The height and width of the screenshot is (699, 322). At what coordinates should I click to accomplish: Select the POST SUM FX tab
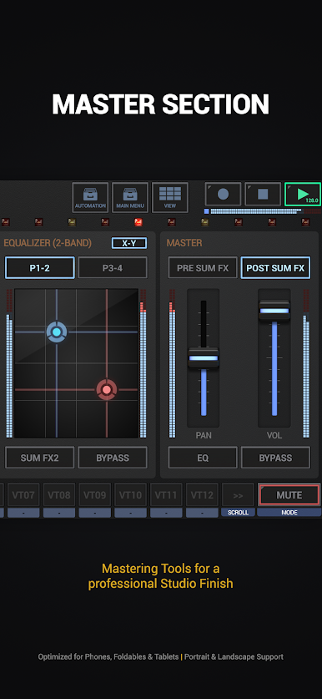275,267
